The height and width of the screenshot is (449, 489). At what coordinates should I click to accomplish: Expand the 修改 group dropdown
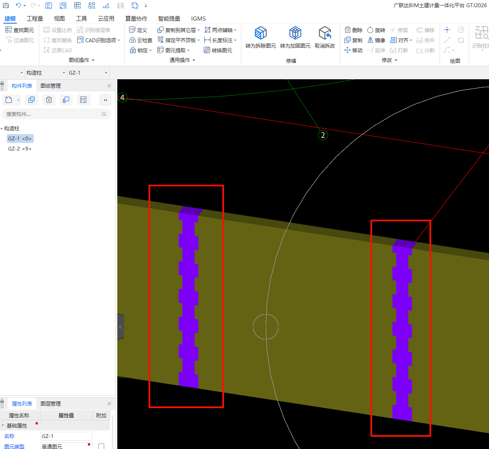(x=396, y=60)
